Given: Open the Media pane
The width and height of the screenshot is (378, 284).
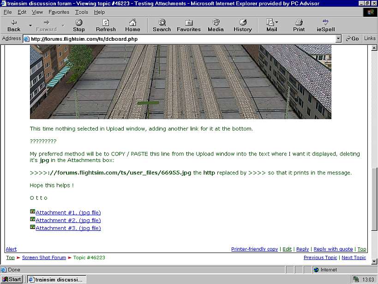Looking at the screenshot, I should 216,25.
